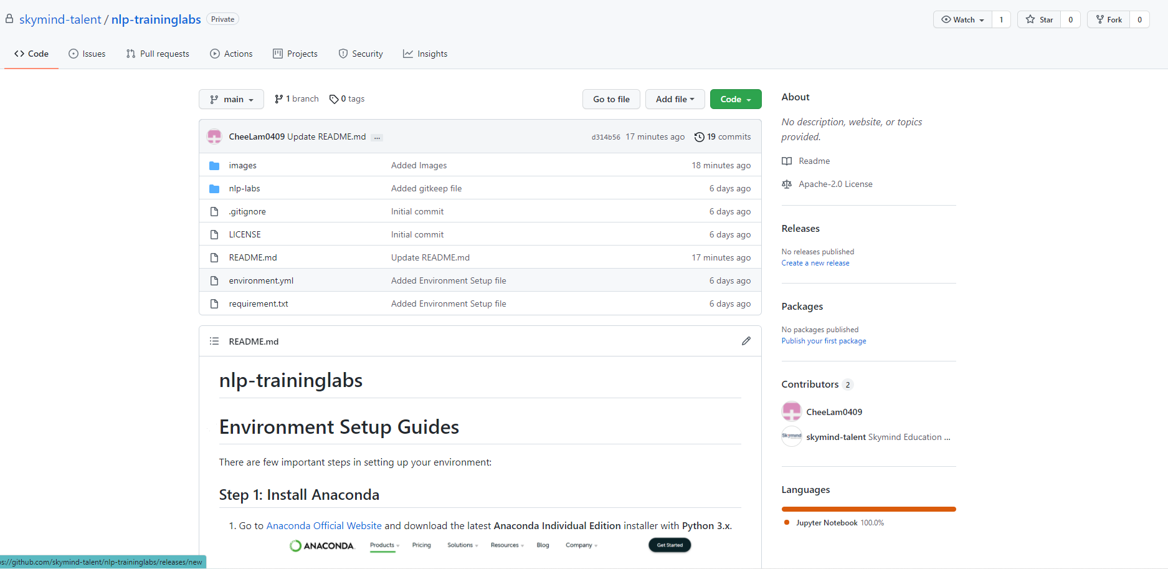Viewport: 1168px width, 569px height.
Task: Open the LICENSE file
Action: [245, 234]
